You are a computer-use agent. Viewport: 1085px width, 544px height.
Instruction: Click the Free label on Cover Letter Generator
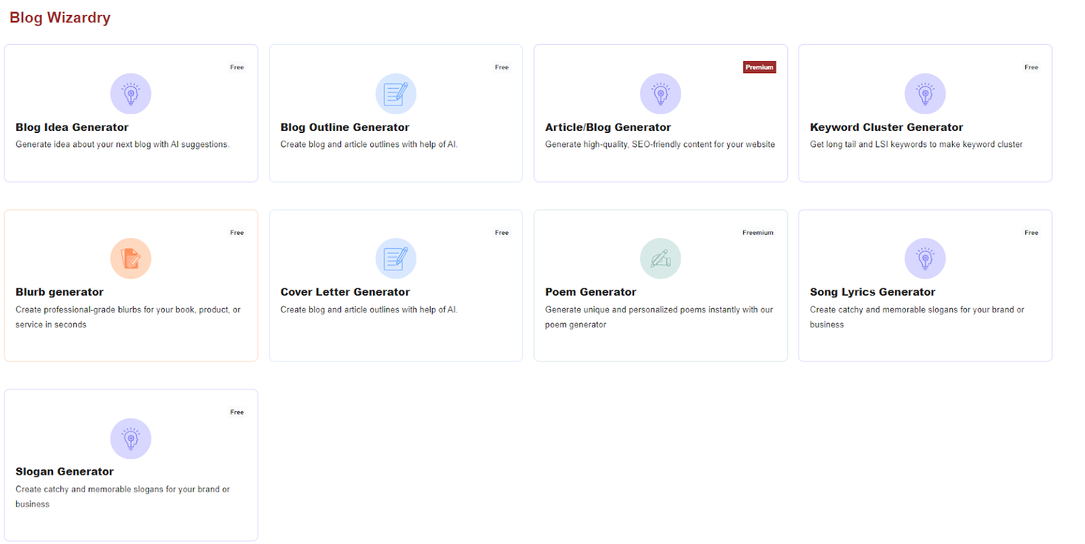pos(502,233)
